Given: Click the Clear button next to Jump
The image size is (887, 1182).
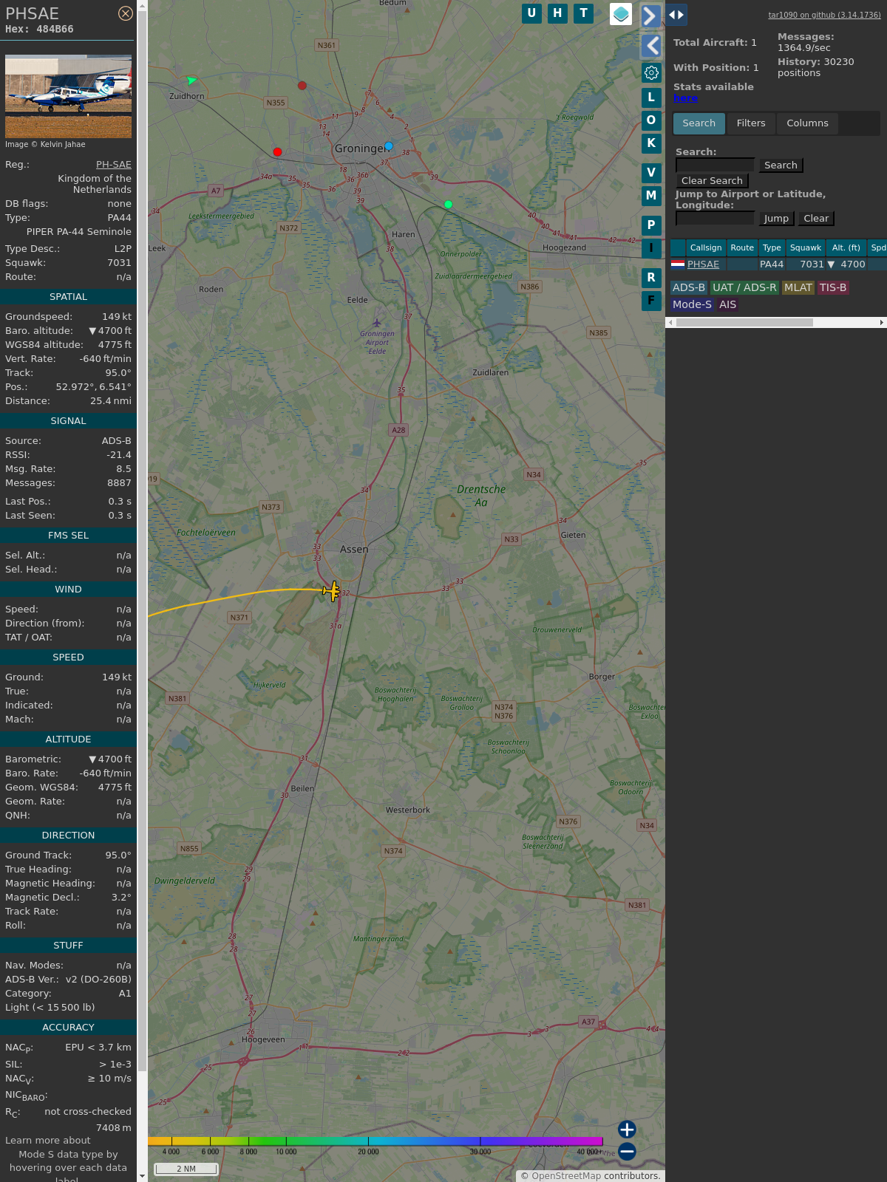Looking at the screenshot, I should click(816, 219).
